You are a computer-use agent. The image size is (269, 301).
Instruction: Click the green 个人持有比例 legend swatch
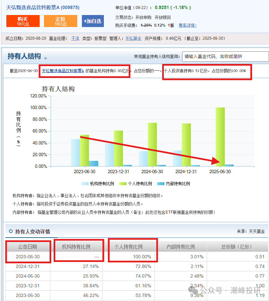[123, 184]
